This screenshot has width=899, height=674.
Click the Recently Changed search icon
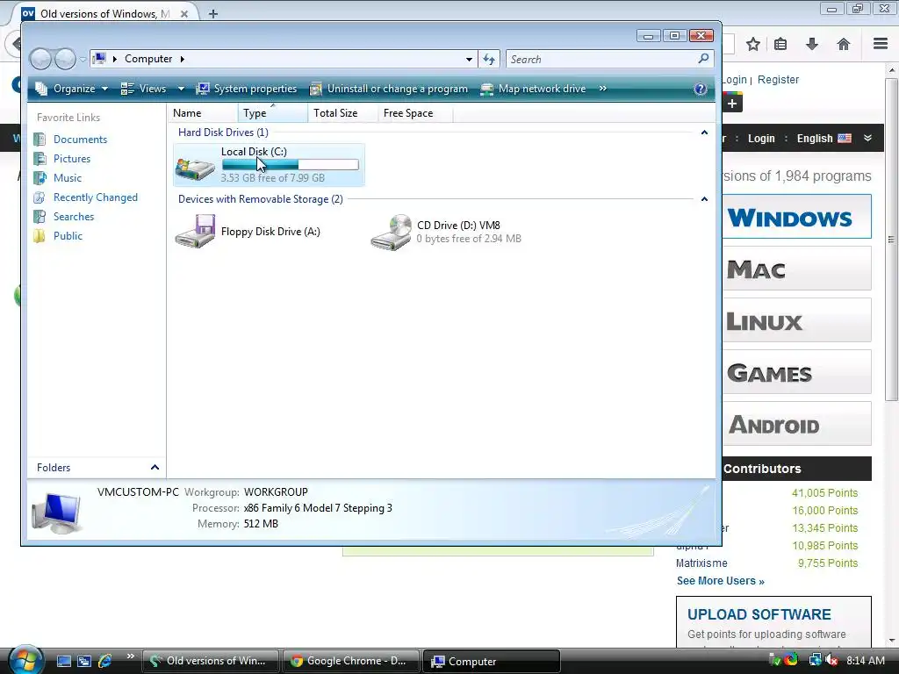tap(40, 197)
